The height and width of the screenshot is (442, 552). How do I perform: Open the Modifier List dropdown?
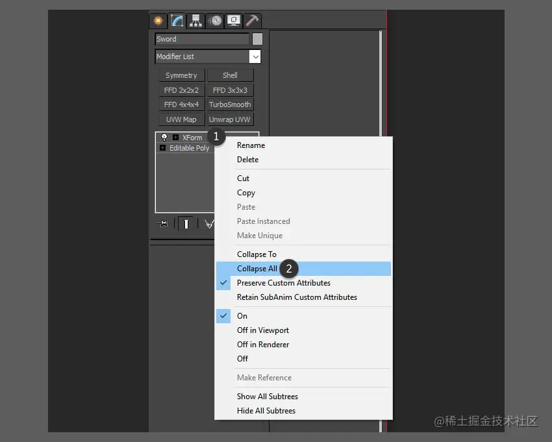coord(207,56)
